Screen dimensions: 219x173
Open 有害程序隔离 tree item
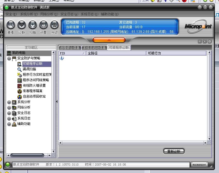click(32, 91)
